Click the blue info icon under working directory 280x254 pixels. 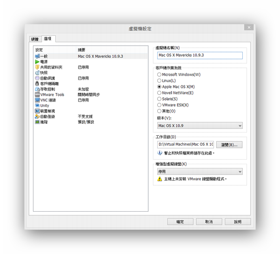160,153
